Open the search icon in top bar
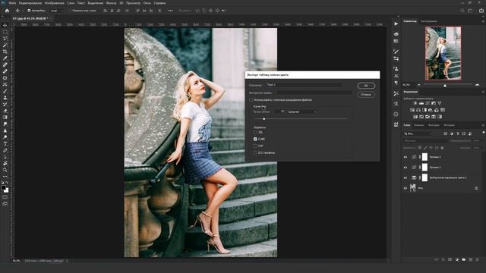 (462, 11)
